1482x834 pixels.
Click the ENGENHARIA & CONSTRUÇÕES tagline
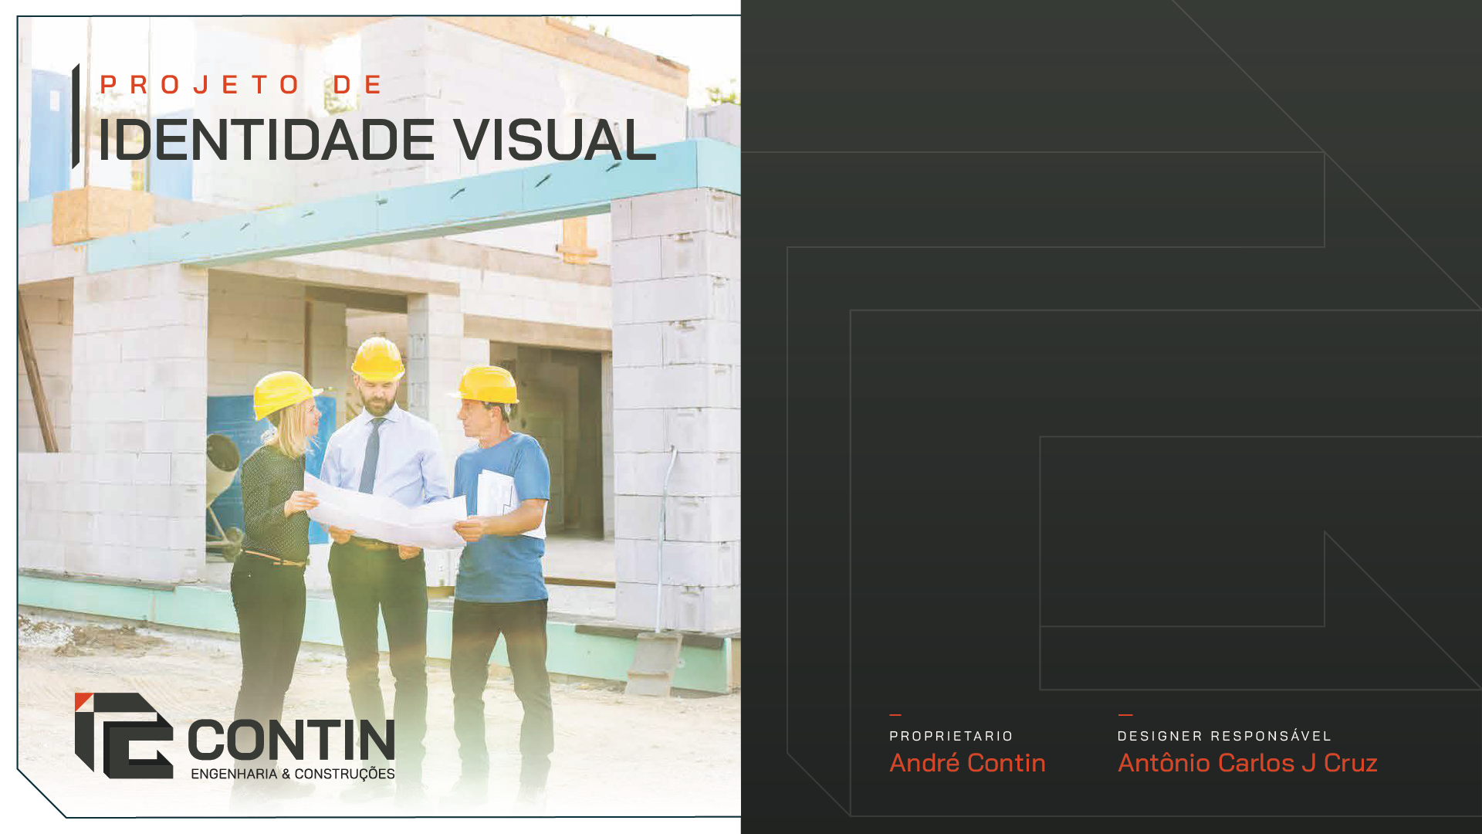293,774
